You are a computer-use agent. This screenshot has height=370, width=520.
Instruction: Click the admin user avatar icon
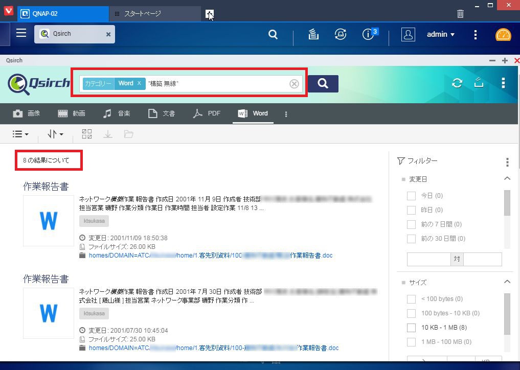tap(408, 34)
